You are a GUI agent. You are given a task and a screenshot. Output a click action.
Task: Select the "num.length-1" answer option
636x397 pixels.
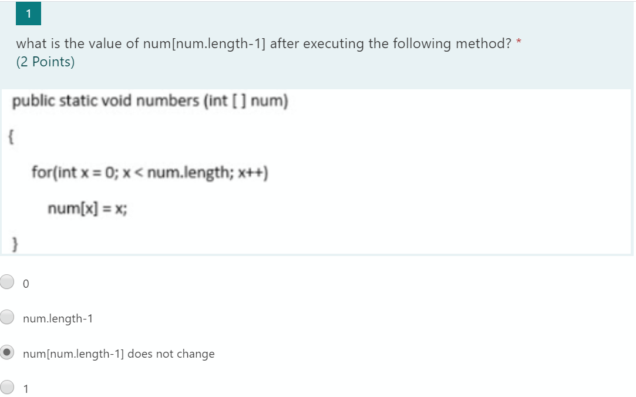click(7, 317)
